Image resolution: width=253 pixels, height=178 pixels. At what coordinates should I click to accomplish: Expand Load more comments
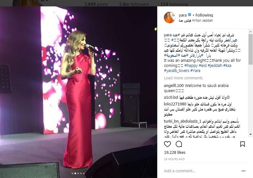(x=183, y=78)
